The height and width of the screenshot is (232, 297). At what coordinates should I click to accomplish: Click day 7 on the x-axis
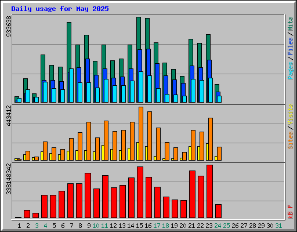(x=71, y=226)
